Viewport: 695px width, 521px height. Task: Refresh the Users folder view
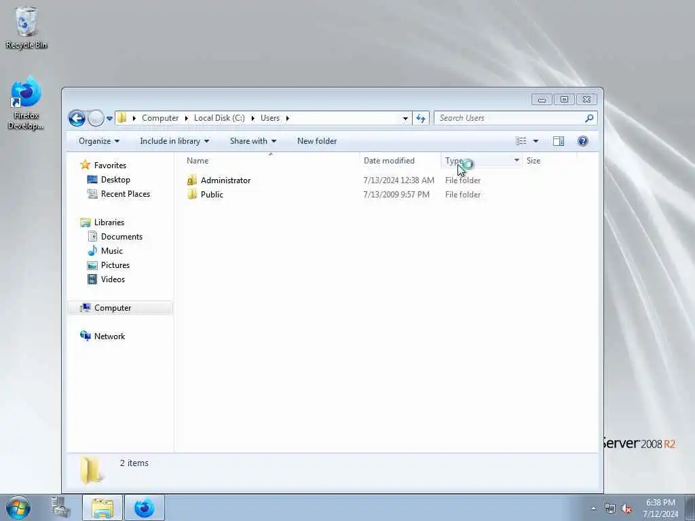pyautogui.click(x=421, y=118)
